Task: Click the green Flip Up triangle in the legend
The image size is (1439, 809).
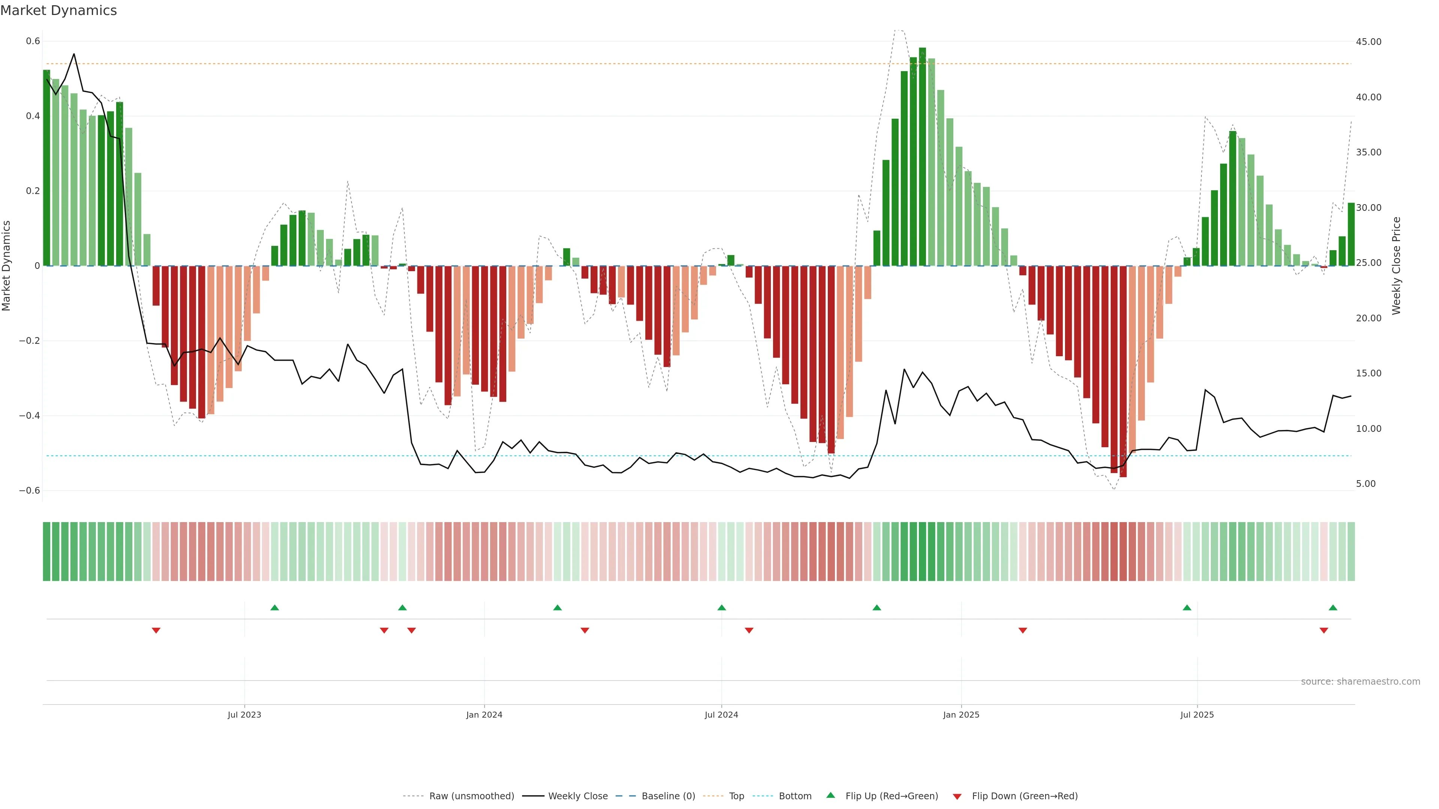Action: (831, 795)
